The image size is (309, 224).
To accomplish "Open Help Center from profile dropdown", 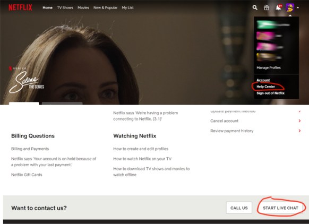I will click(265, 87).
